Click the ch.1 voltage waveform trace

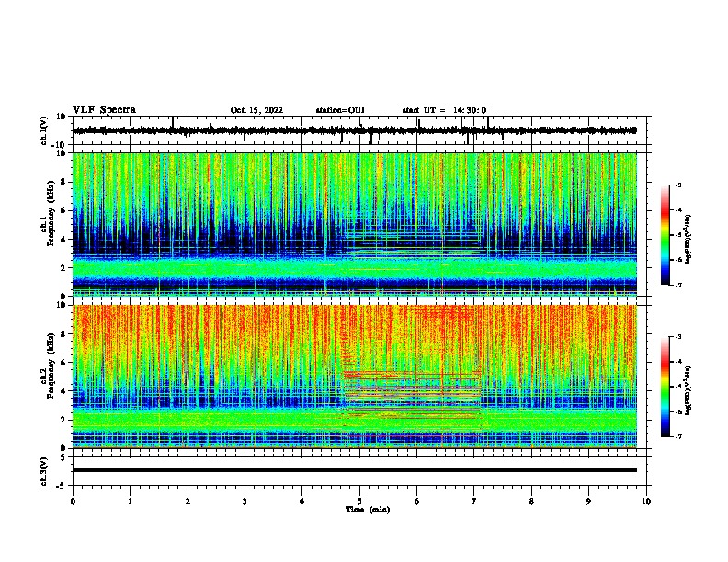[354, 130]
